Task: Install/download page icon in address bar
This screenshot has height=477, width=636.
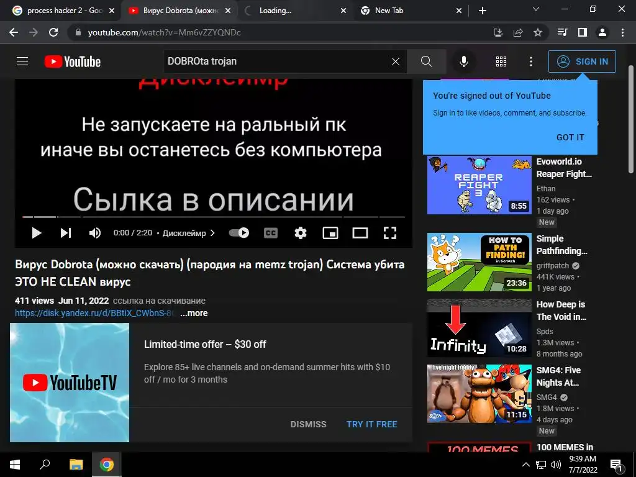Action: click(x=497, y=32)
